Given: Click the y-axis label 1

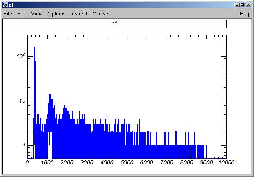Looking at the screenshot, I should click(x=24, y=145).
